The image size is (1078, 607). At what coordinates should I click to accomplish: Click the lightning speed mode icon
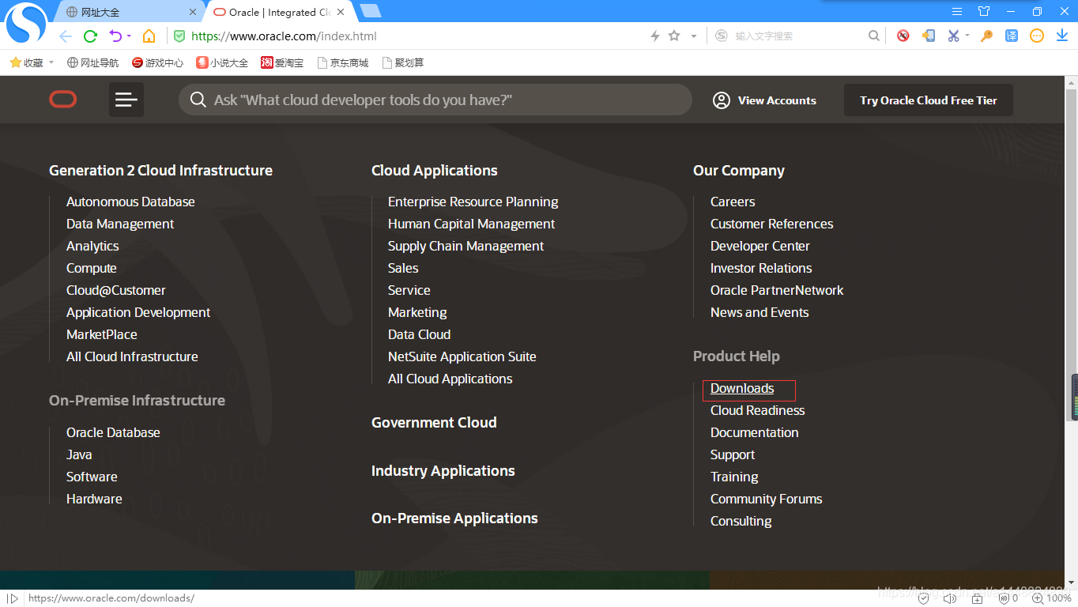point(654,36)
